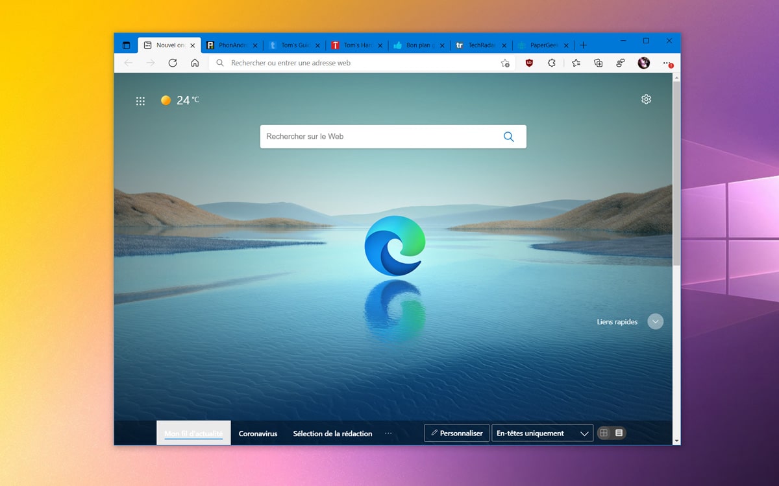Open the Favorites list icon
Viewport: 779px width, 486px height.
(x=576, y=63)
